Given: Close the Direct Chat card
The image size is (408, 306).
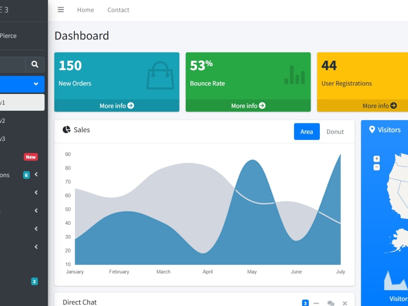Looking at the screenshot, I should 345,303.
